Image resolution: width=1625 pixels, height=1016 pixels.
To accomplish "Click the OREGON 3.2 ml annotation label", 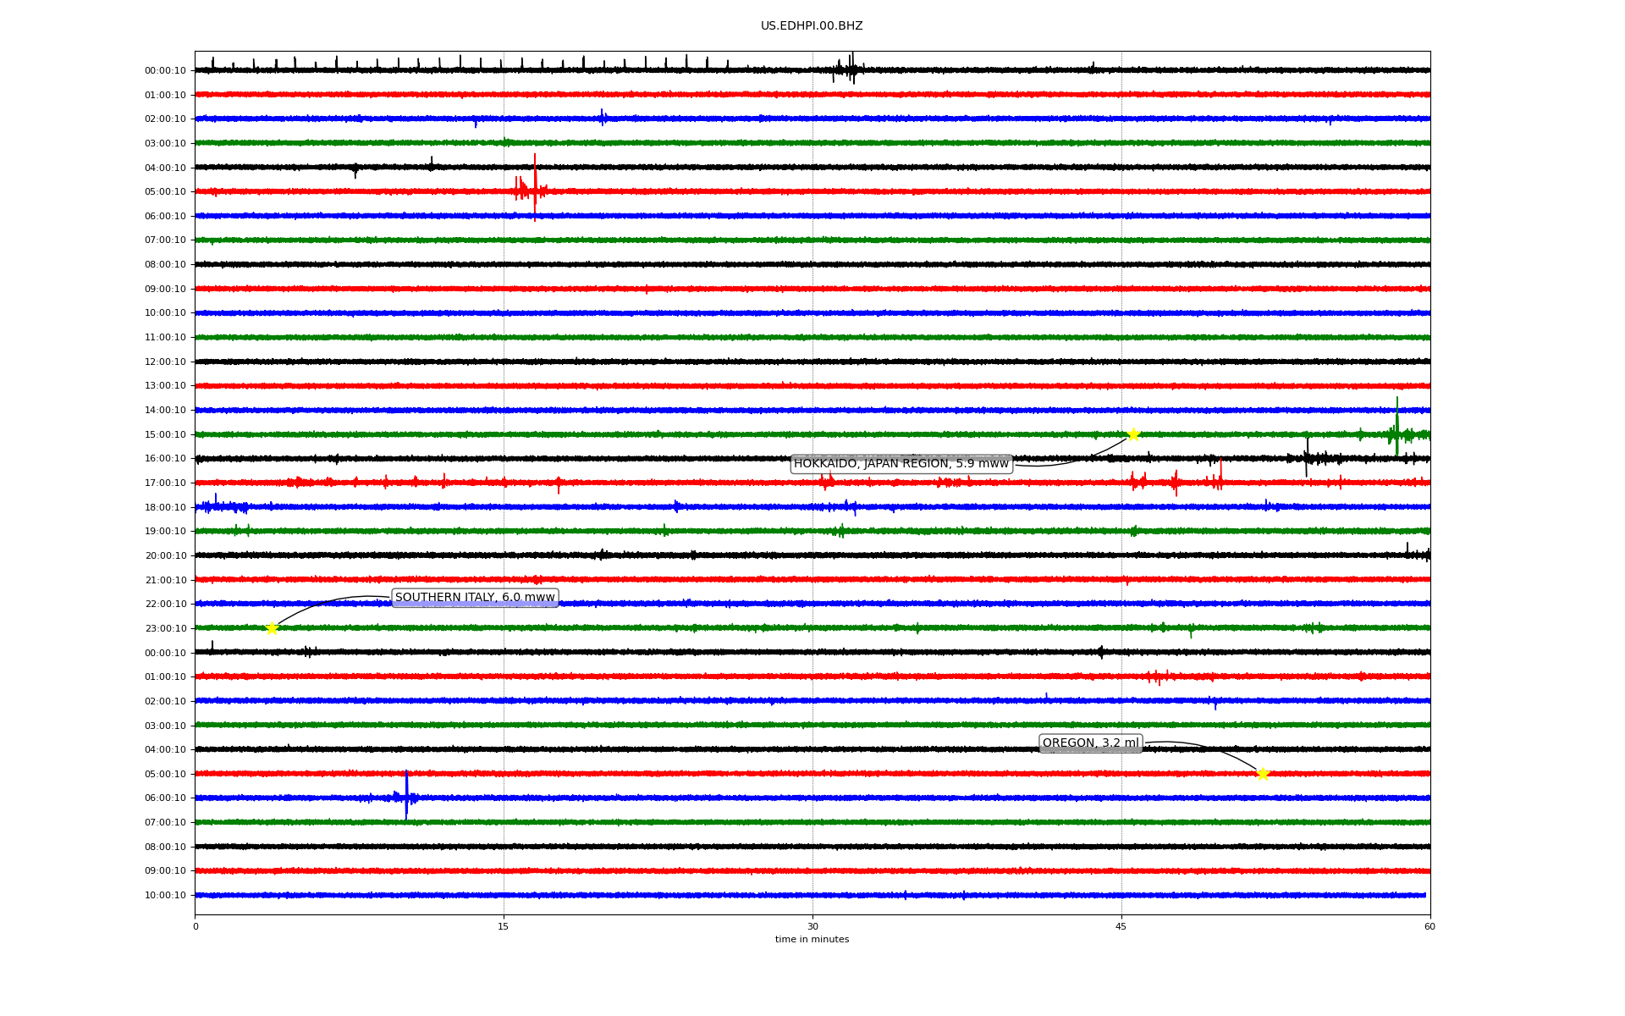I will (1090, 743).
